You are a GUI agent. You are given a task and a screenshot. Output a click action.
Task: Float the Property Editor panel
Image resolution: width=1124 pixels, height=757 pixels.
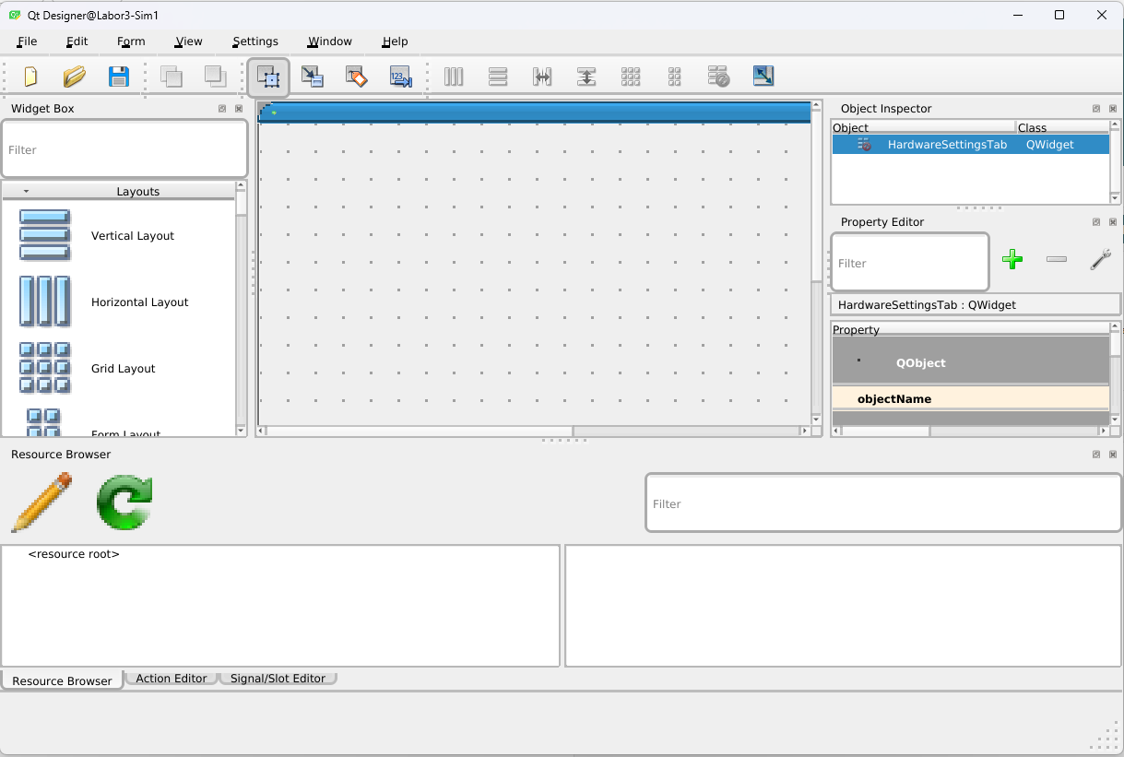pos(1096,222)
